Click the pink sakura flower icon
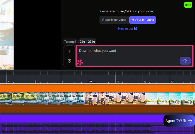Viewport: 195px width, 134px height. 80,62
